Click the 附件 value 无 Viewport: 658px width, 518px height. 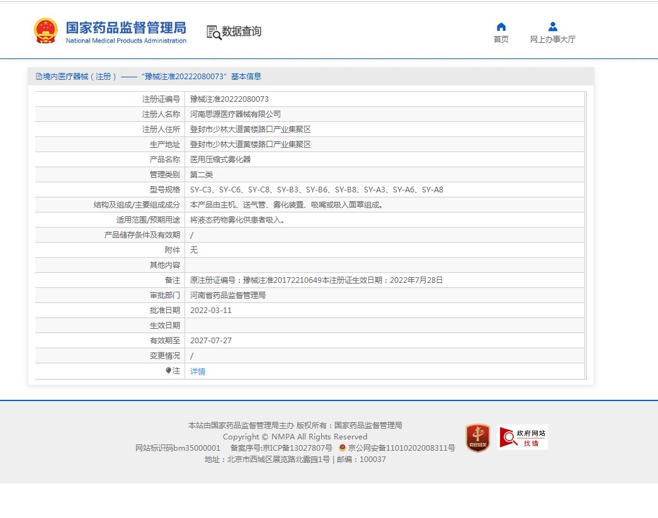194,250
